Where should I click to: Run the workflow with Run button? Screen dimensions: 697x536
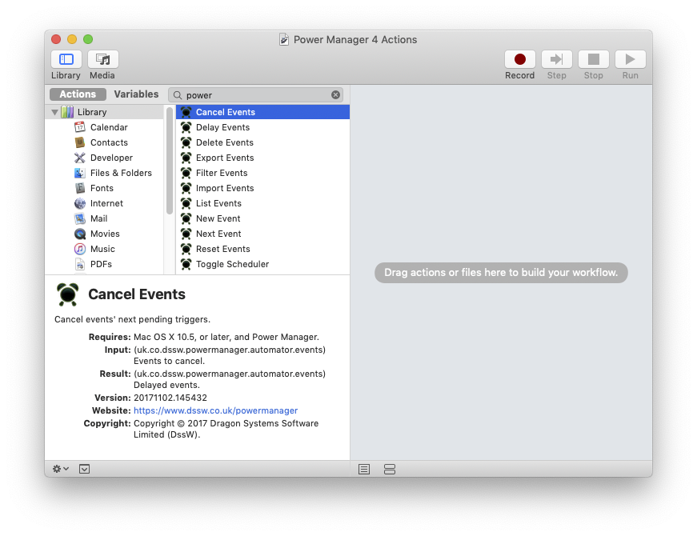point(631,59)
